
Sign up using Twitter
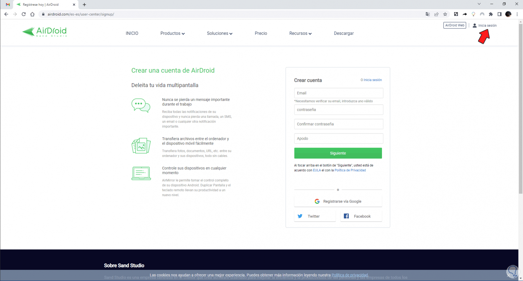315,216
